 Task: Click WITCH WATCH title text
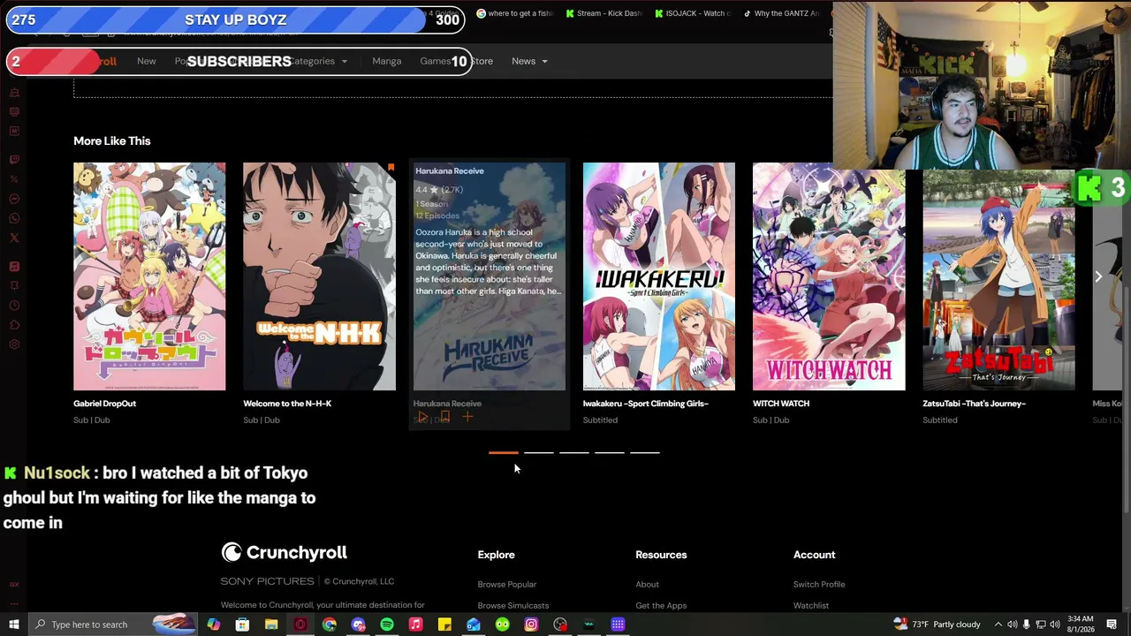[781, 404]
